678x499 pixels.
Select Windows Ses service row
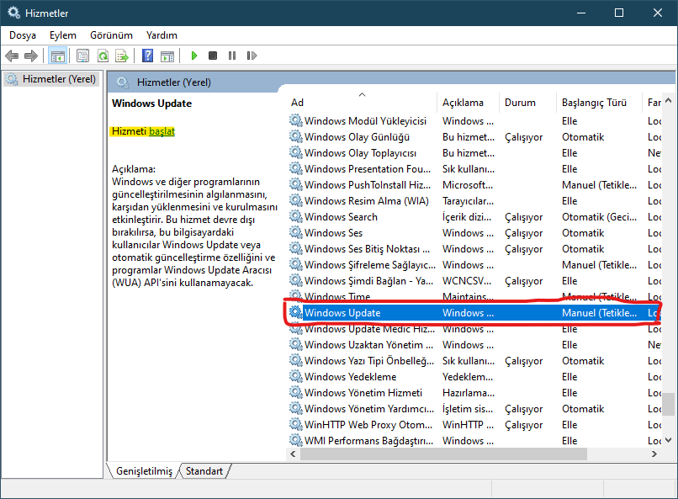[474, 233]
